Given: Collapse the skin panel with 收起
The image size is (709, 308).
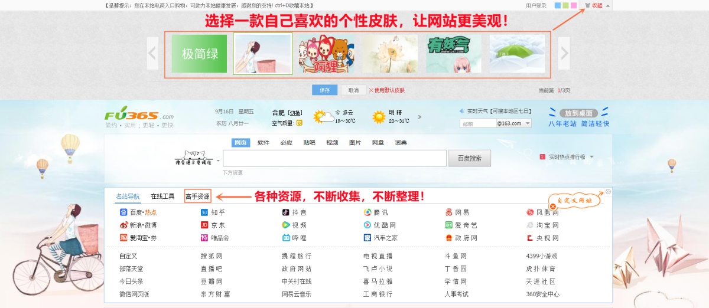Looking at the screenshot, I should click(x=597, y=5).
